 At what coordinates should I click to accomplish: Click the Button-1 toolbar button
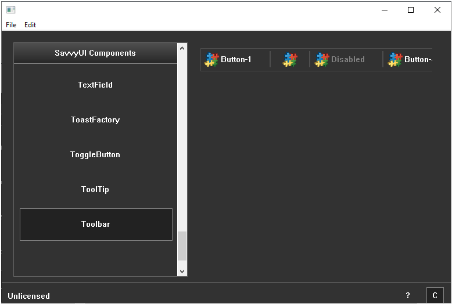[x=228, y=60]
